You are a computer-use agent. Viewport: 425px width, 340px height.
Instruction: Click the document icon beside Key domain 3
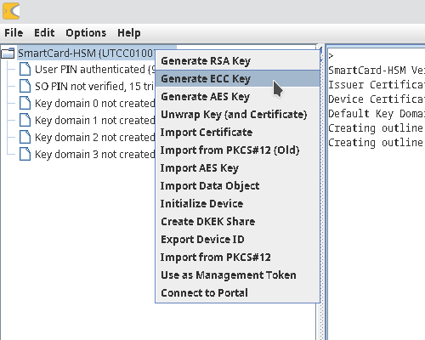(x=25, y=154)
